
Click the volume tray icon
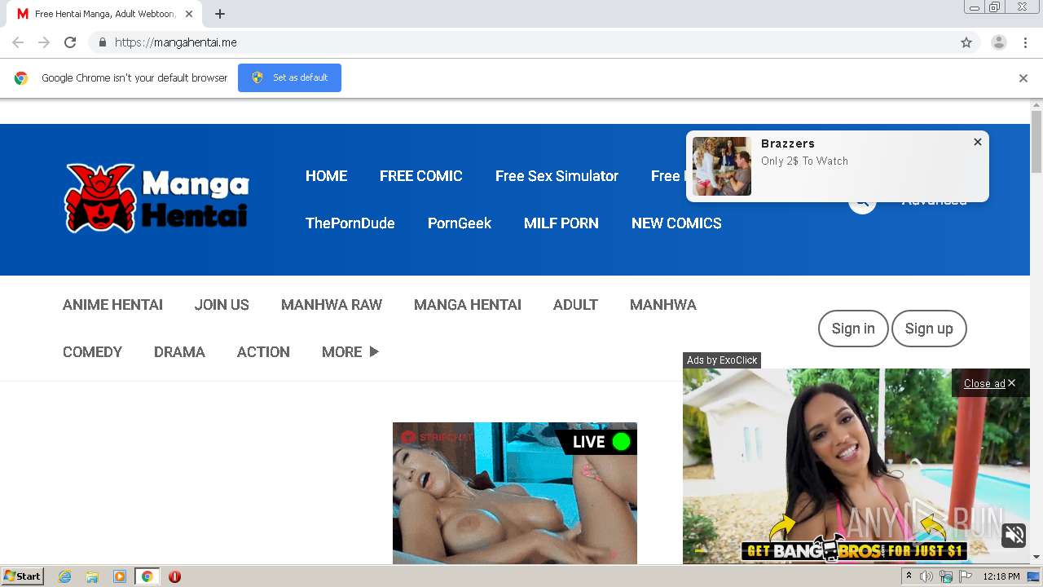tap(926, 576)
